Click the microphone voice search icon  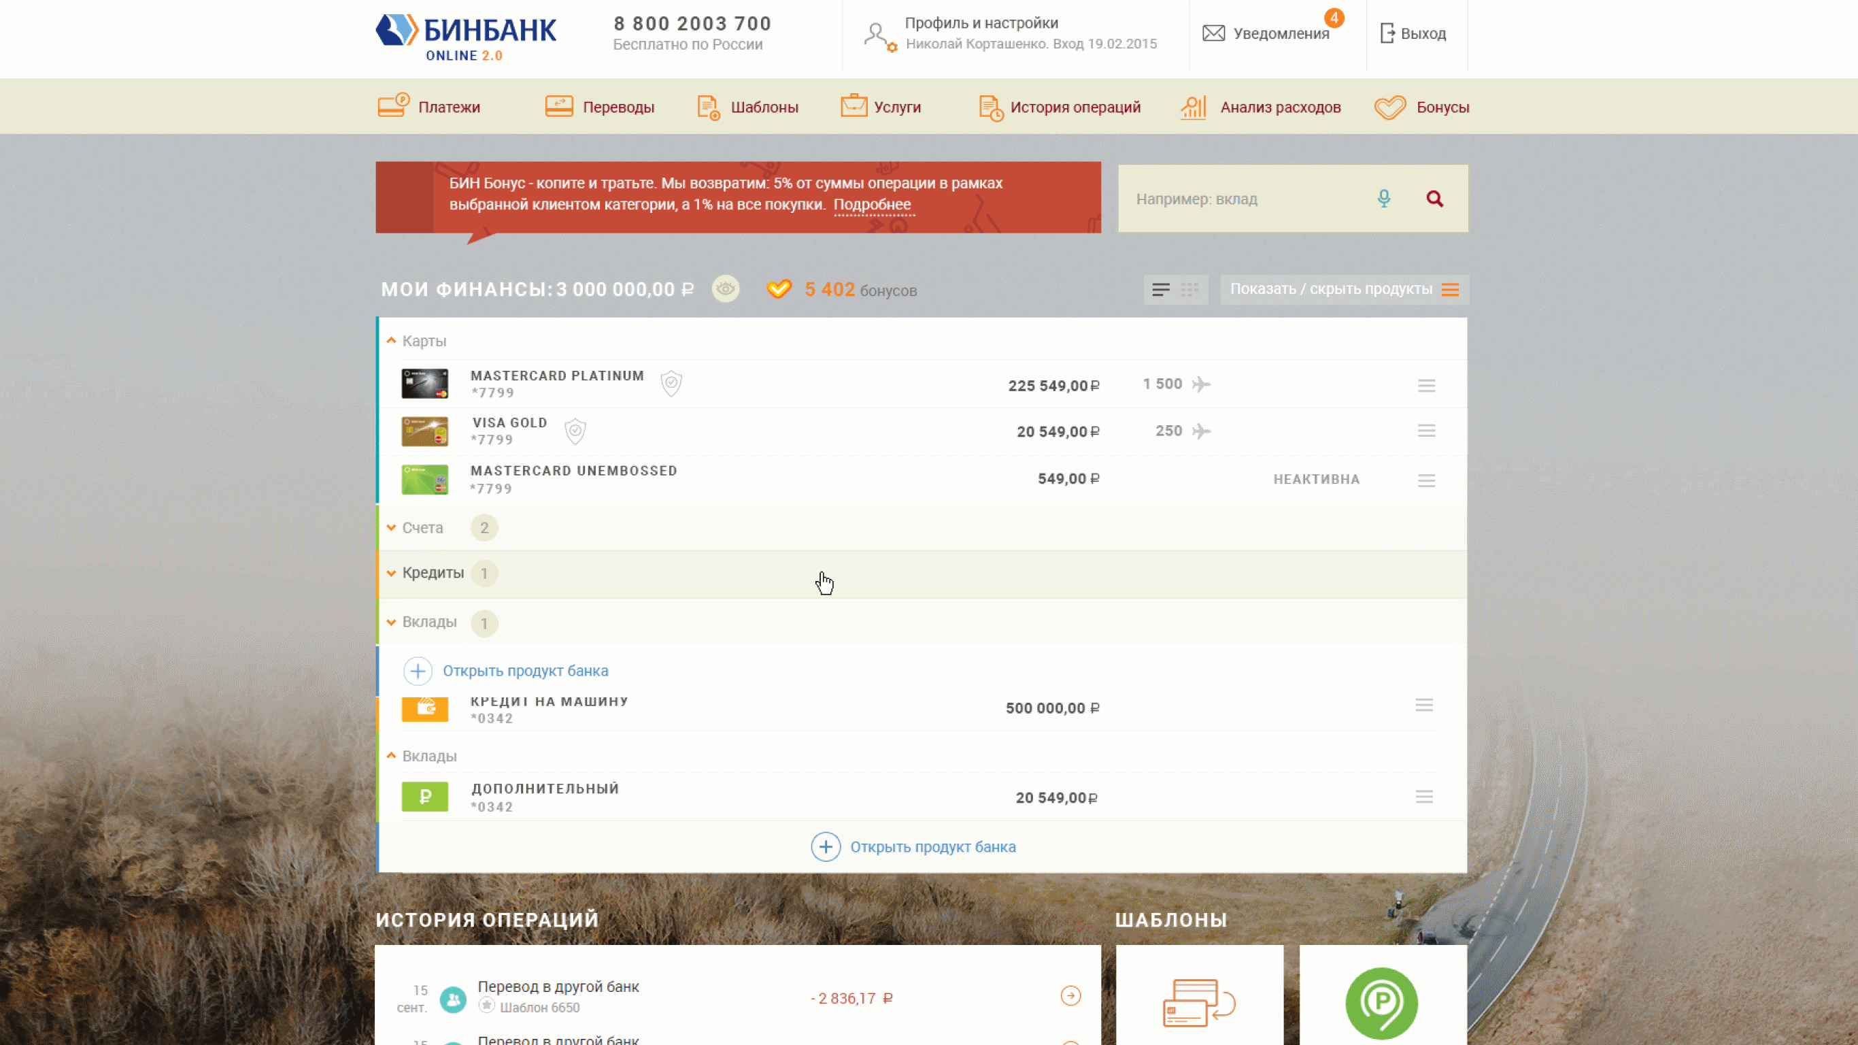(x=1383, y=199)
